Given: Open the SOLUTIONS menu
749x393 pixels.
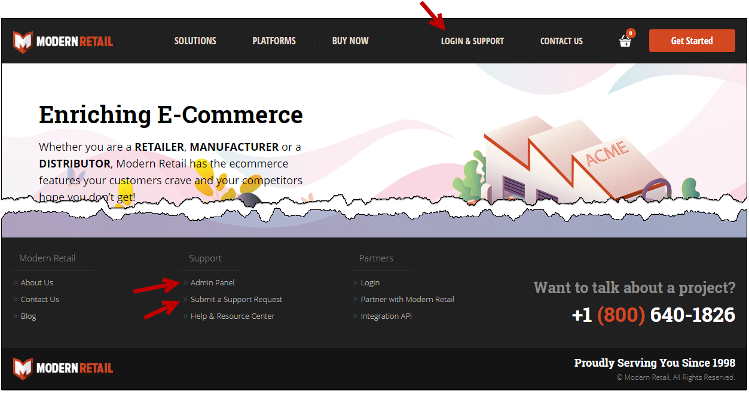Looking at the screenshot, I should (x=195, y=41).
